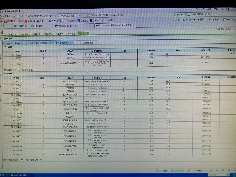Click the 考试时间 header in 曾不及格 table
Viewport: 236px width, 177px height.
coord(206,77)
